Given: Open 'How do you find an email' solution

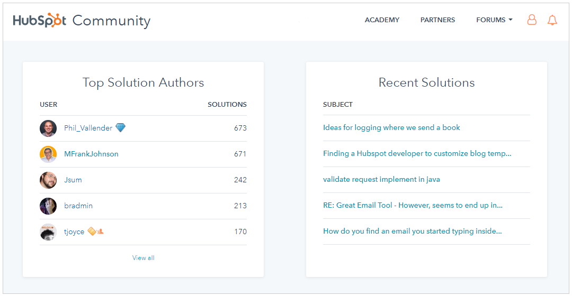Looking at the screenshot, I should [412, 231].
